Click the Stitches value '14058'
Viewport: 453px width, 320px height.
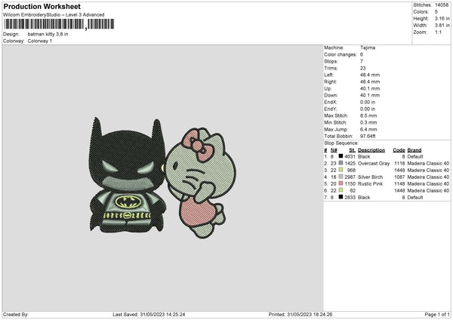tap(442, 5)
